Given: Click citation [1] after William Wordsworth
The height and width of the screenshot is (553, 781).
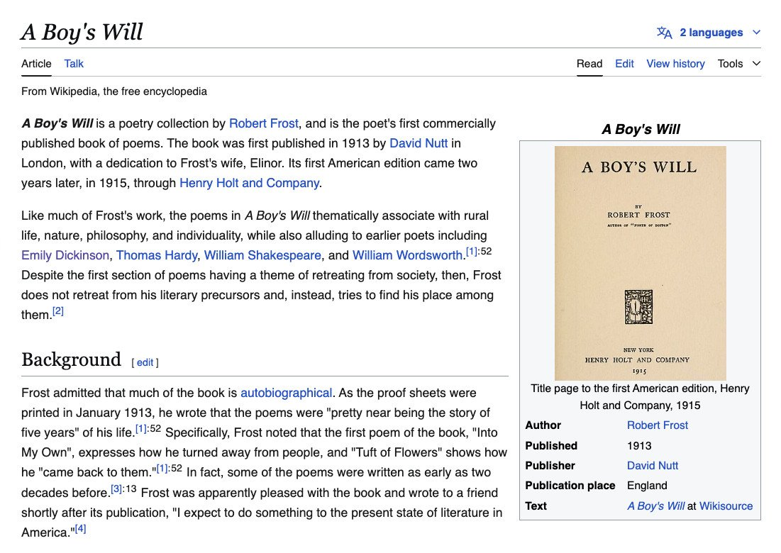Looking at the screenshot, I should (471, 252).
